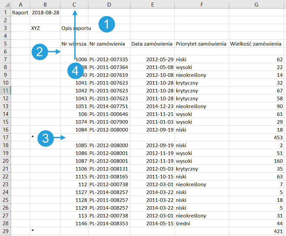Click the blue circle marker numbered 4
This screenshot has height=236, width=286.
click(75, 71)
